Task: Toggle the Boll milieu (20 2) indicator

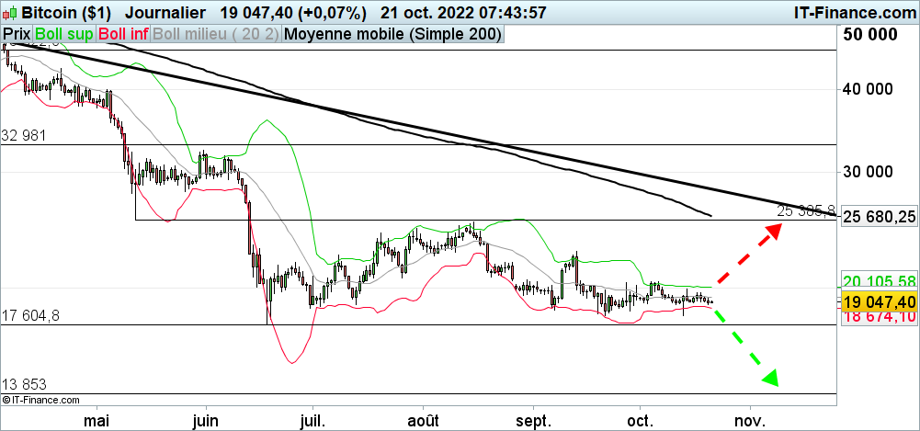Action: [216, 35]
